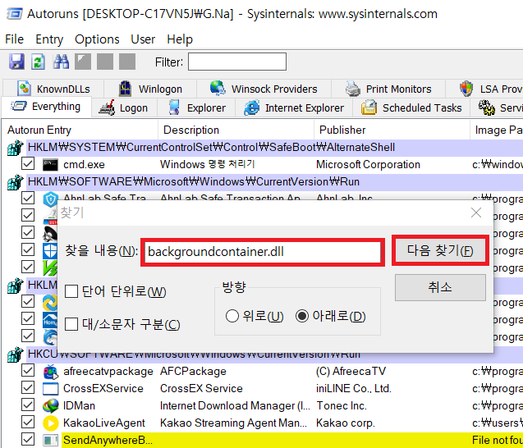Uncheck the KakaoLiveAgent entry checkbox
Screen dimensions: 523x448
[28, 423]
